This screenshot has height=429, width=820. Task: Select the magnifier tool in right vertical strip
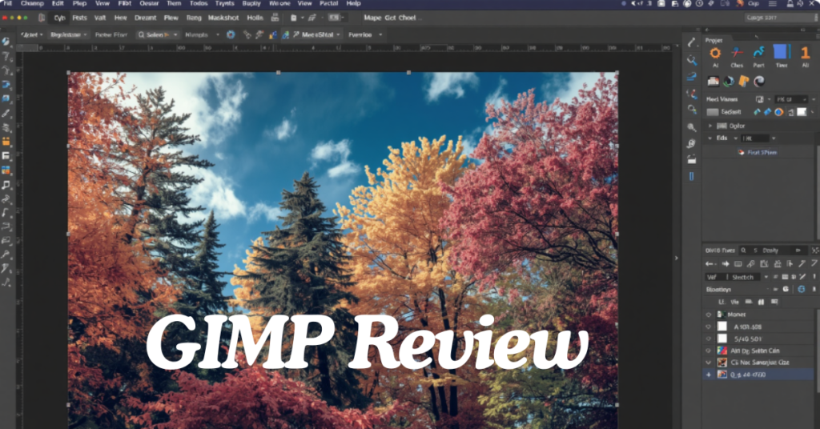[x=692, y=60]
